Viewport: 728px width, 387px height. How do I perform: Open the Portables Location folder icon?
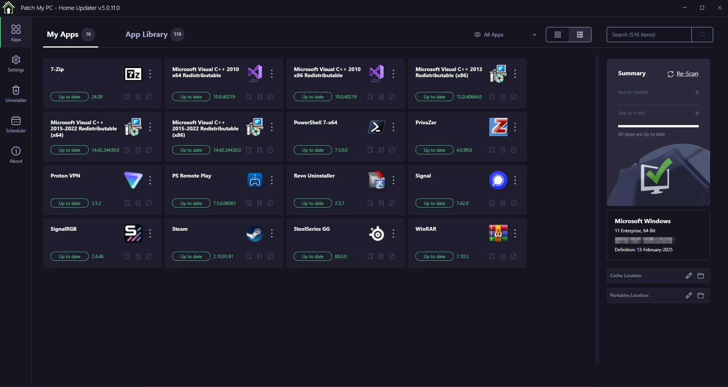[701, 295]
